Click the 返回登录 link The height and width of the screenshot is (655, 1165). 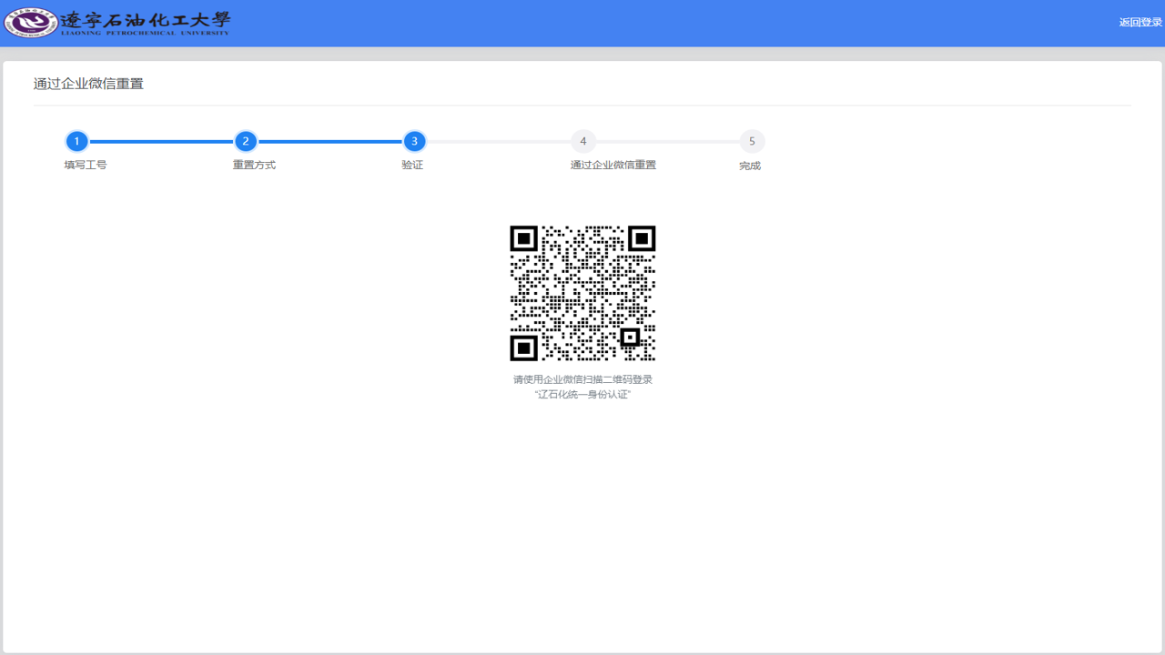click(1140, 23)
